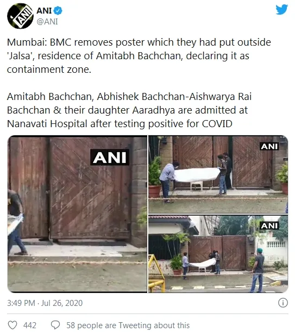This screenshot has width=295, height=332.
Task: Open 58 people are Tweeting about this
Action: point(128,325)
